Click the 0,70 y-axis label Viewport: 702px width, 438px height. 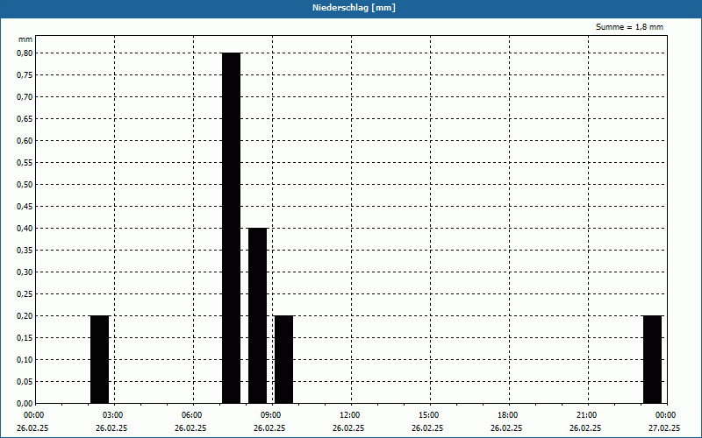[25, 97]
